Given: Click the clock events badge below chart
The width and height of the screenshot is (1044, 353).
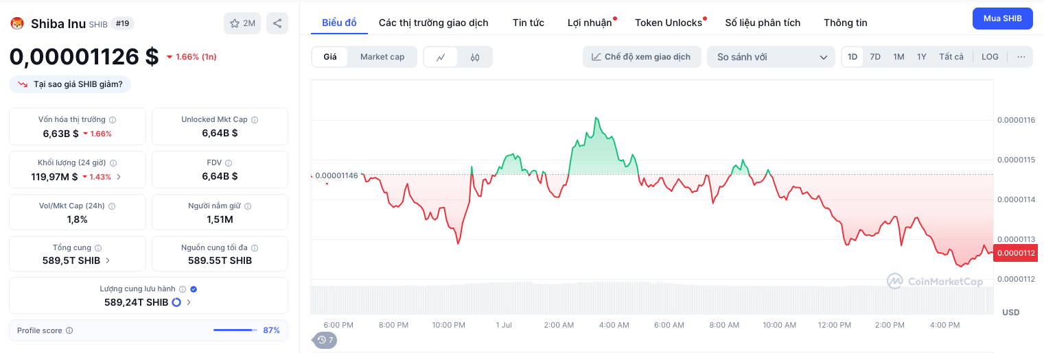Looking at the screenshot, I should coord(325,339).
